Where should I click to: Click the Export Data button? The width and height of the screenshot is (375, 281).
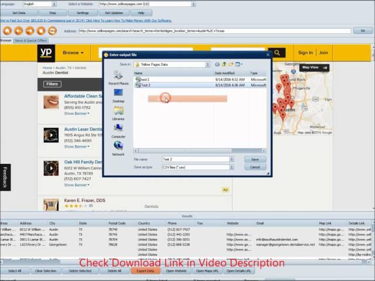point(145,270)
